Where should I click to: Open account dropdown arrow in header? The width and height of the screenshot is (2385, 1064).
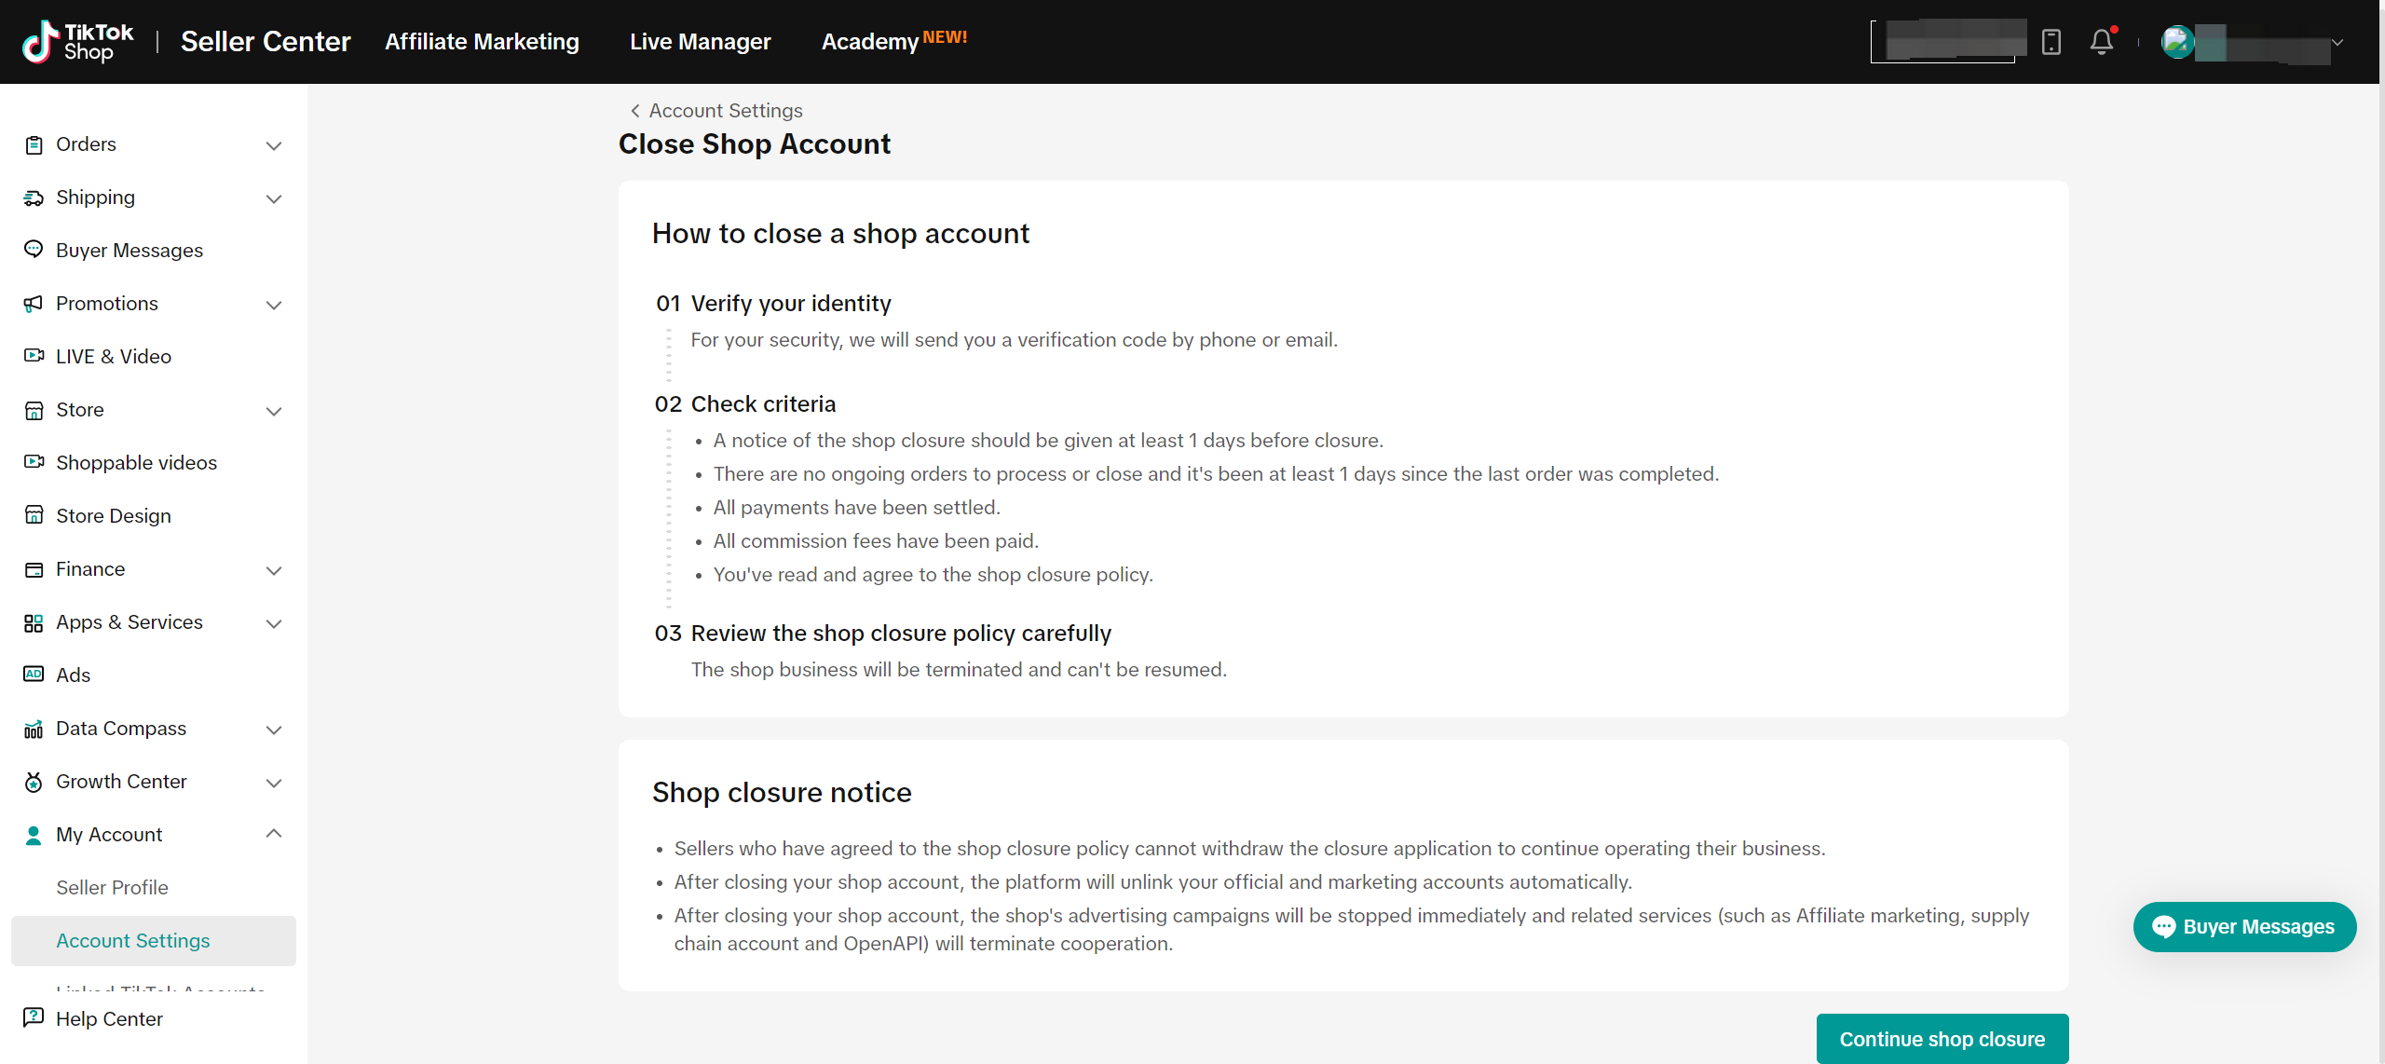(2337, 43)
